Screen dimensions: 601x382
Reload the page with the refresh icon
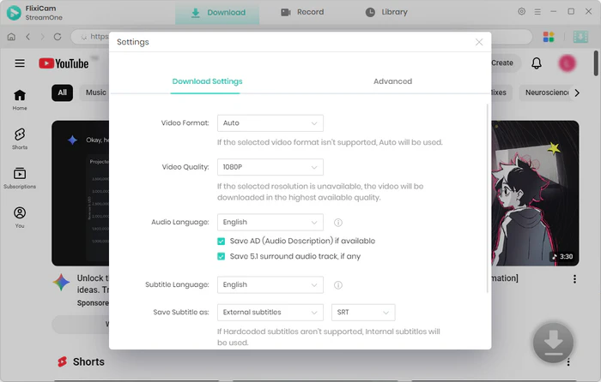pyautogui.click(x=58, y=38)
